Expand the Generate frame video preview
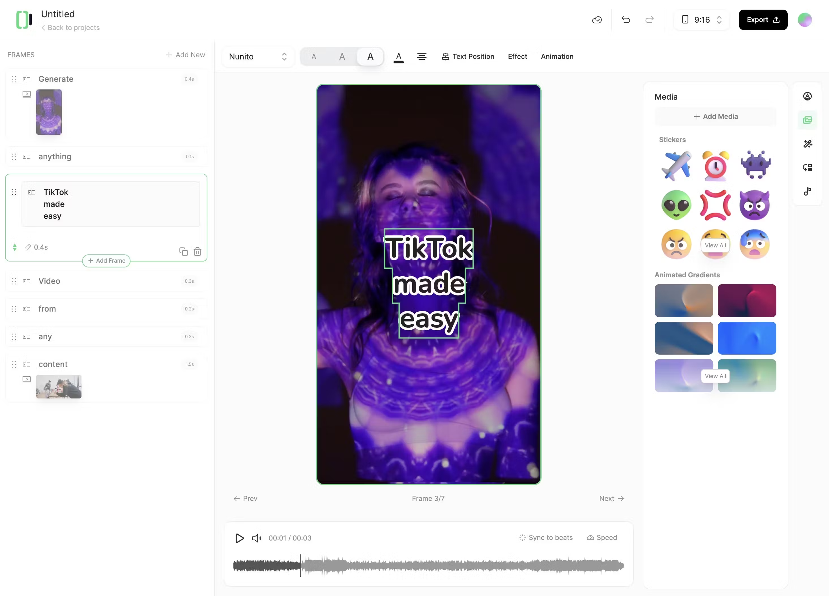This screenshot has width=829, height=596. tap(26, 94)
